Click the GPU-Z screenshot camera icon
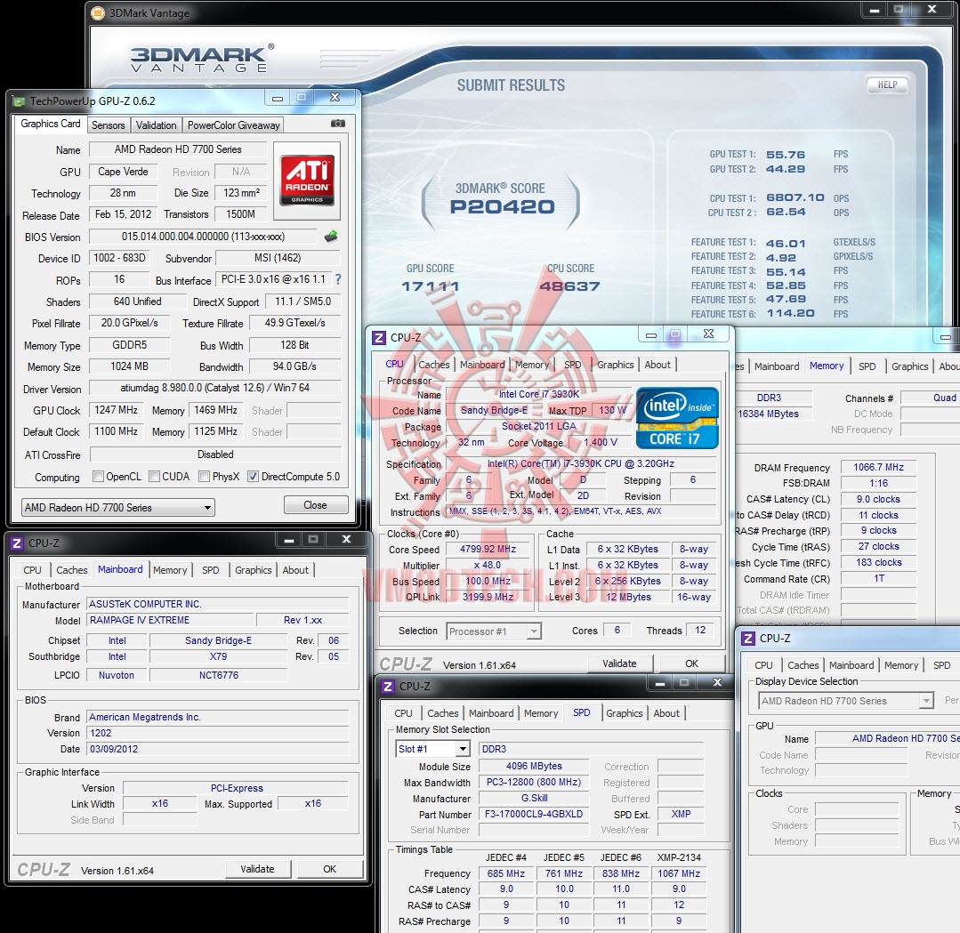This screenshot has width=960, height=933. [x=337, y=124]
